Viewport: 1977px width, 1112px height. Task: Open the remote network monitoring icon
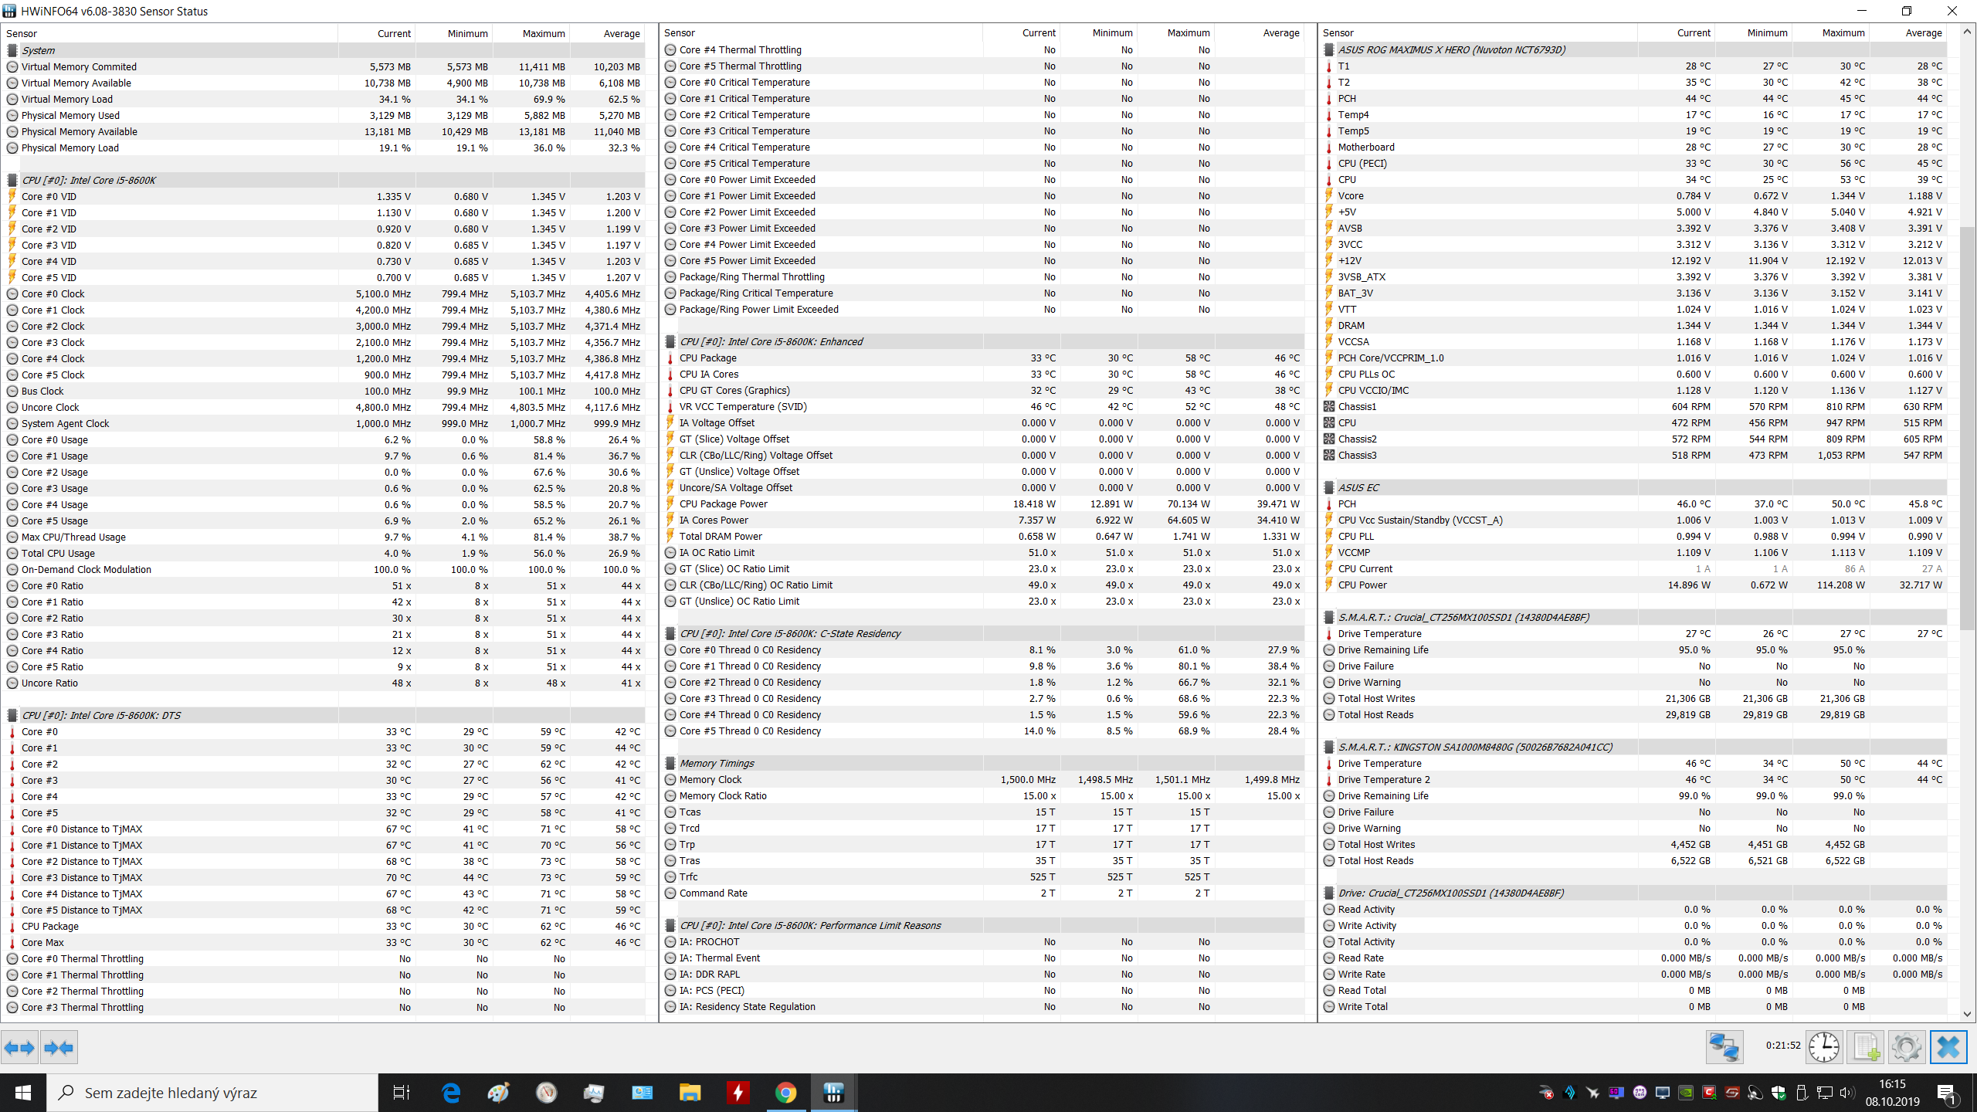pos(1724,1047)
